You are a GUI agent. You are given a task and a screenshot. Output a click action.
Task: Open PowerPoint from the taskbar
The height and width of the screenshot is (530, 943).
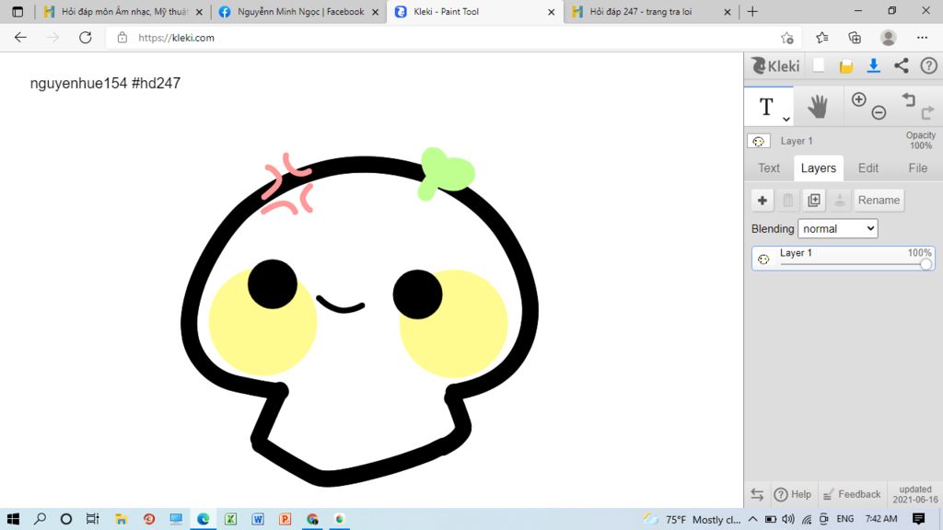click(x=285, y=519)
